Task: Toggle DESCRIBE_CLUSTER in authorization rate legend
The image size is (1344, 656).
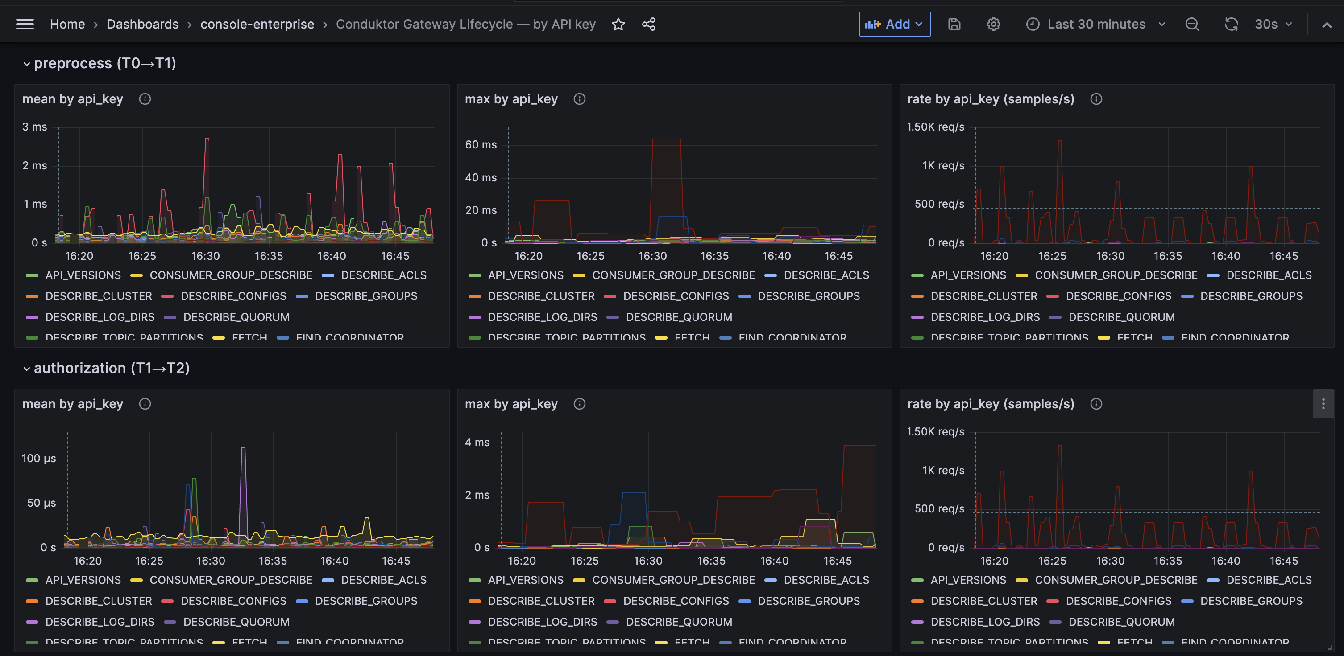Action: pos(983,601)
